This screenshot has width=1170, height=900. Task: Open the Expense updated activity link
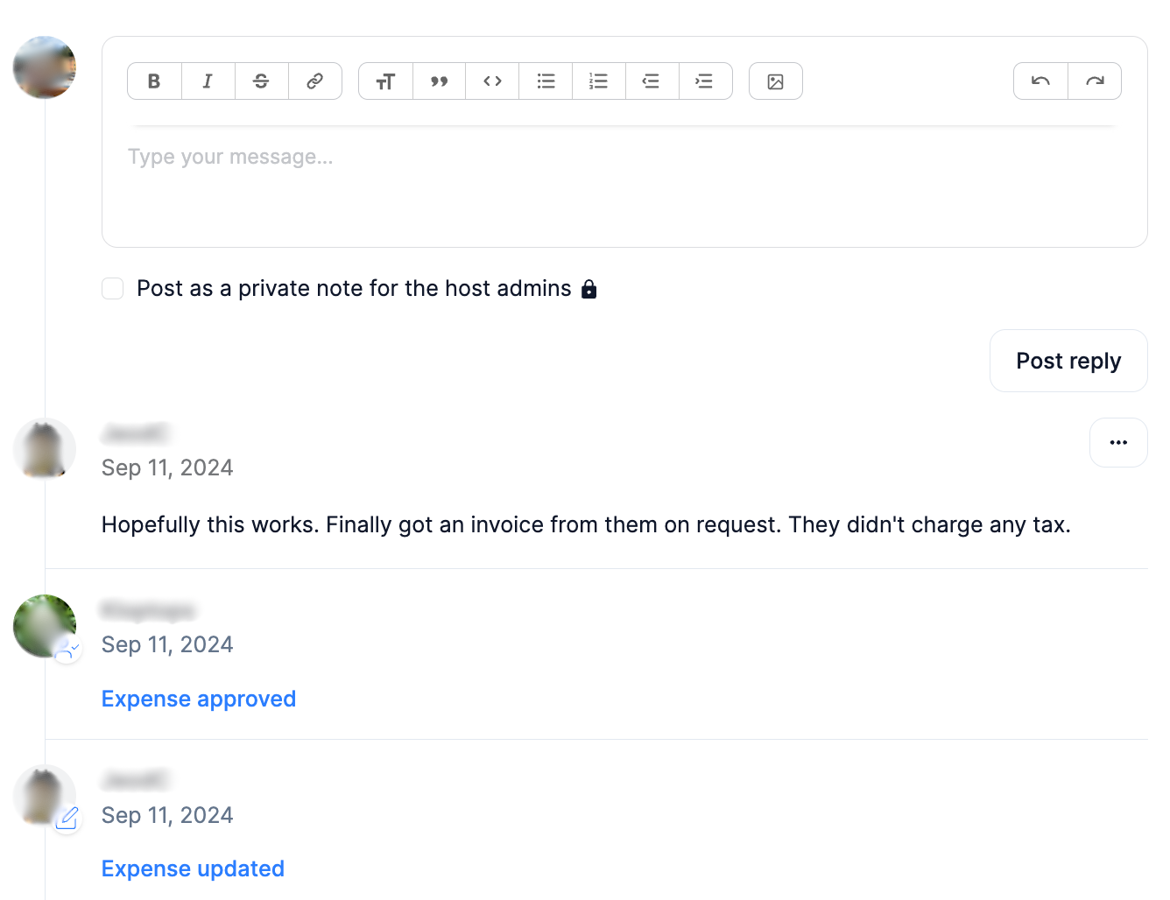[x=193, y=868]
